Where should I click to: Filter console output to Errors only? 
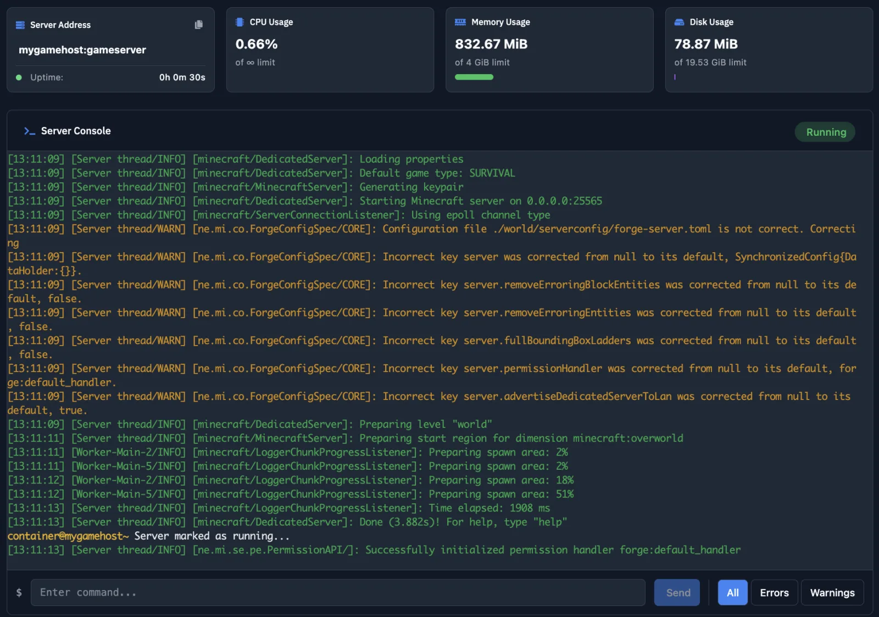(x=774, y=592)
